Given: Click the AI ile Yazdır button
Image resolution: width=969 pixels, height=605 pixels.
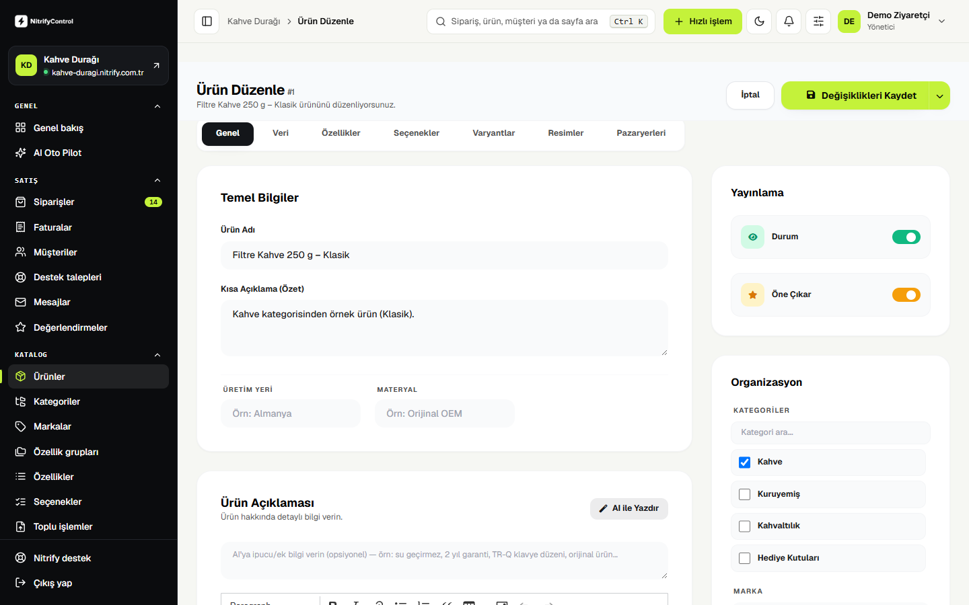Looking at the screenshot, I should [629, 509].
